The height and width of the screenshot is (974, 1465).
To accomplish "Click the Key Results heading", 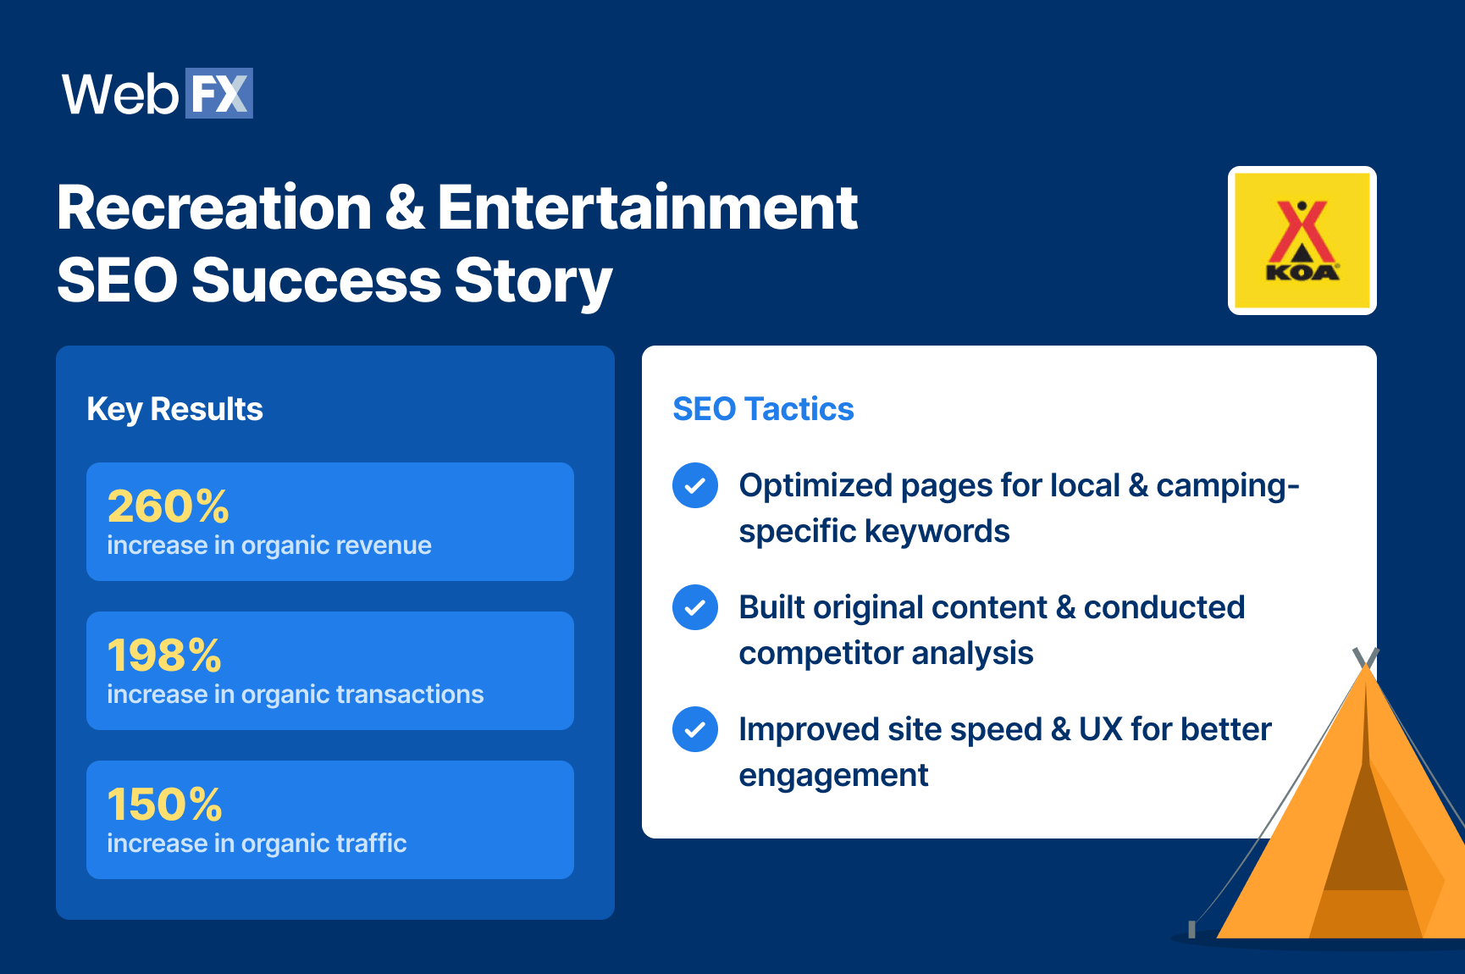I will coord(174,409).
